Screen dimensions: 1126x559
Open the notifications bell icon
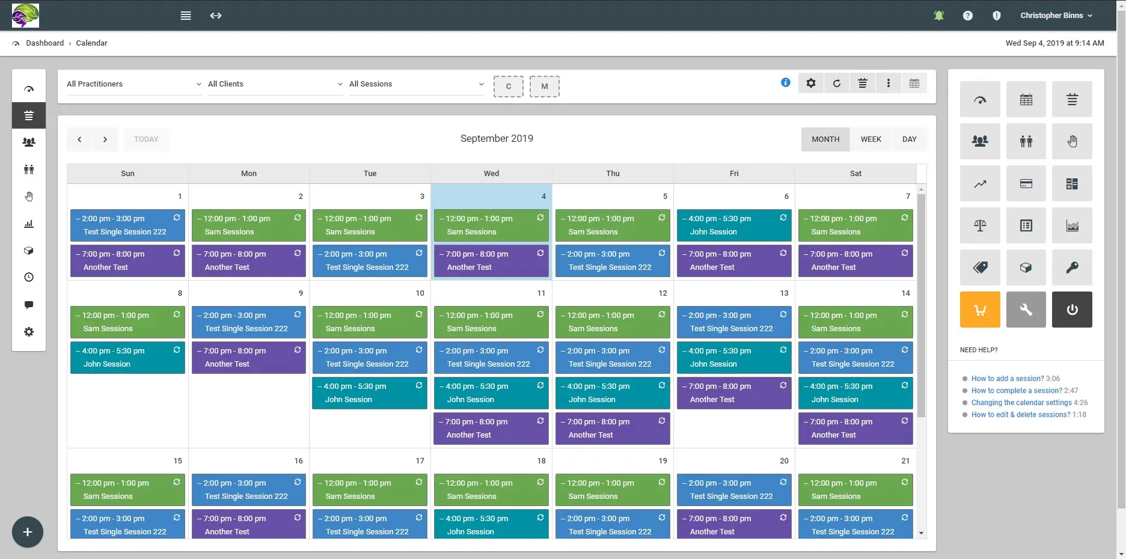pyautogui.click(x=938, y=16)
